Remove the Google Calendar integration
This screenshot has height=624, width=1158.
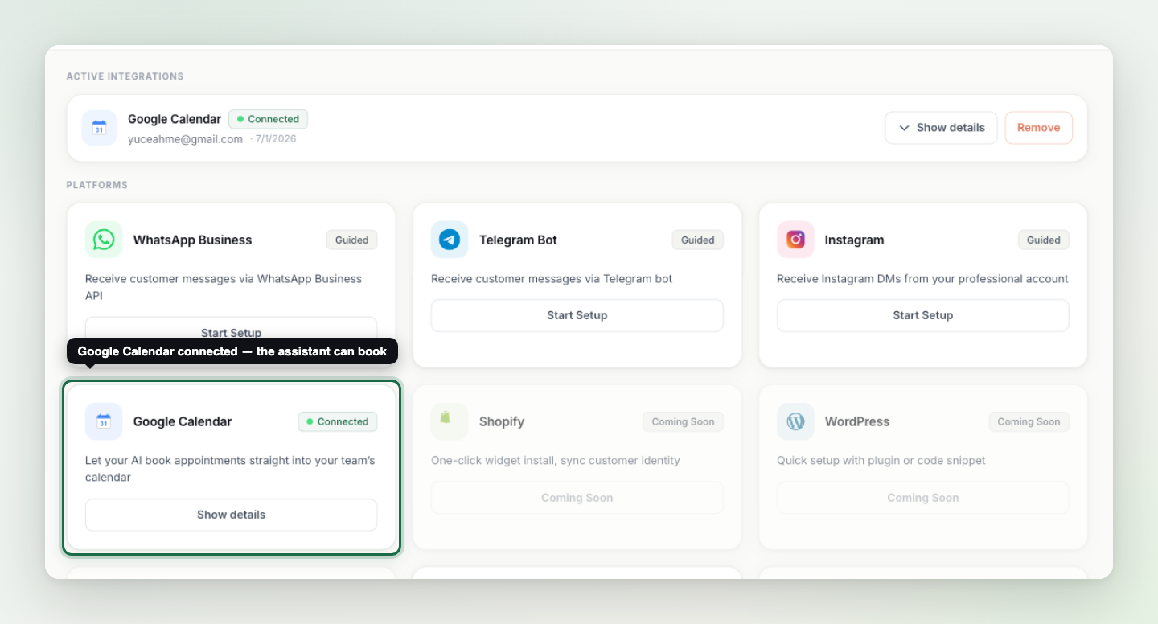coord(1038,128)
